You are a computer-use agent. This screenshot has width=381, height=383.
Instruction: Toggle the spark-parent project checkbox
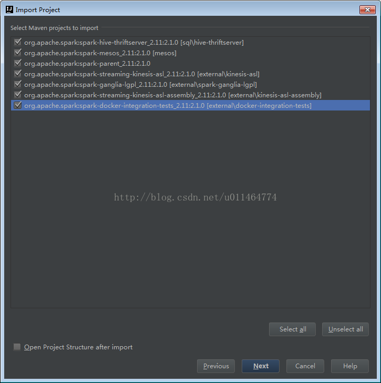coord(18,63)
